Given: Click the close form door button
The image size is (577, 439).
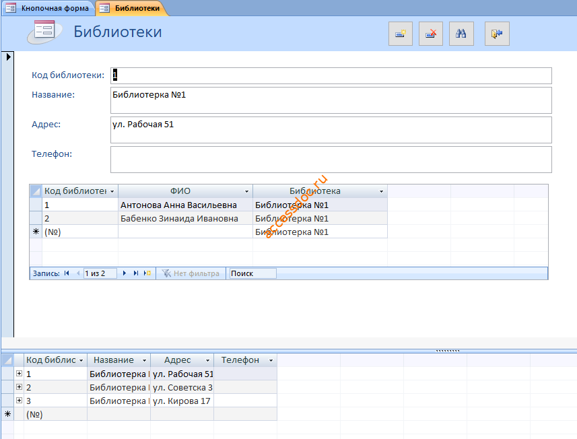Looking at the screenshot, I should click(497, 34).
